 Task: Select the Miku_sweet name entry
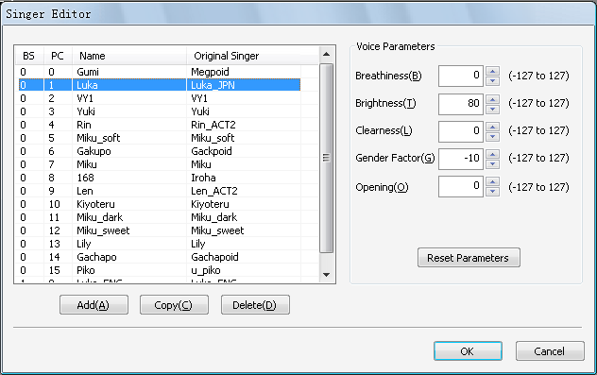tap(103, 230)
